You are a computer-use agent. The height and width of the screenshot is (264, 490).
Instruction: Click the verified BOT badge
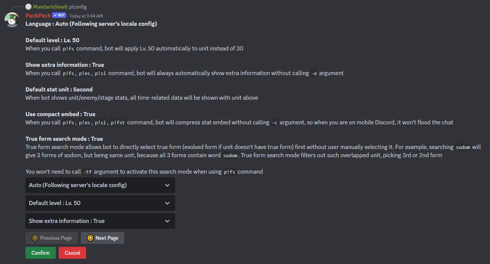(x=60, y=15)
